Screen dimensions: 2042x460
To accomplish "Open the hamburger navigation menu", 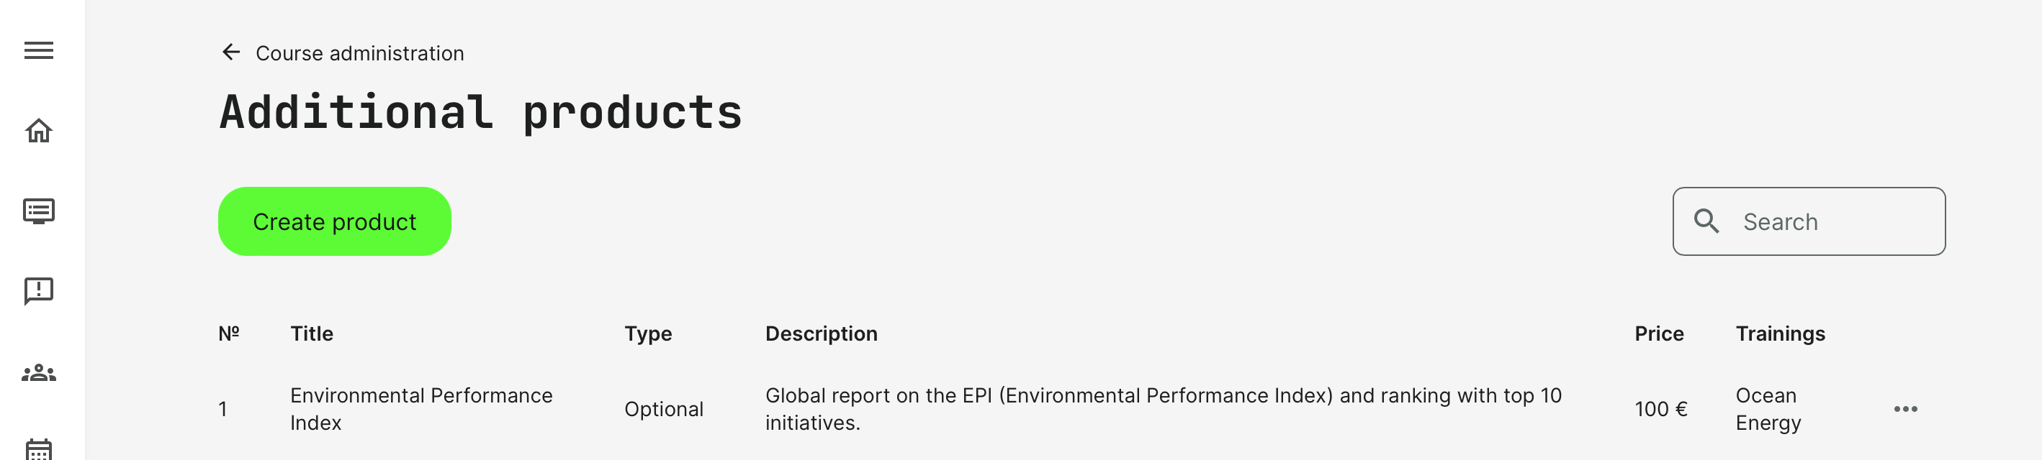I will point(39,50).
